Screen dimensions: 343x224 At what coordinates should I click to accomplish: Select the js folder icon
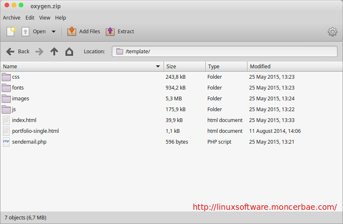(6, 110)
